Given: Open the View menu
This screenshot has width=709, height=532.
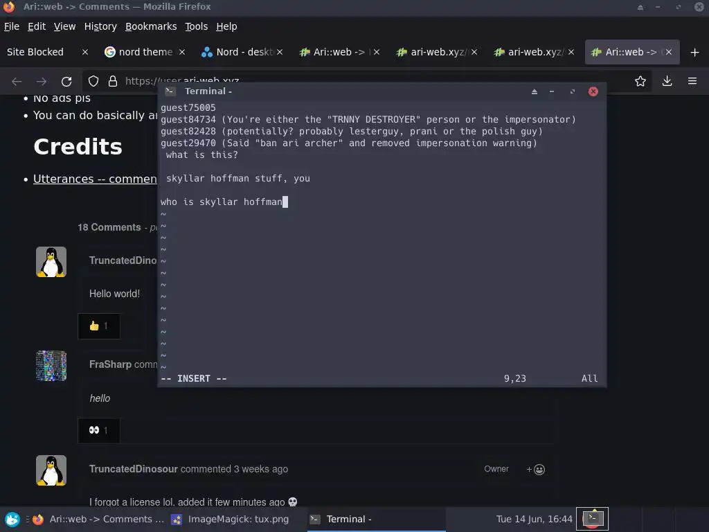Looking at the screenshot, I should (x=64, y=27).
